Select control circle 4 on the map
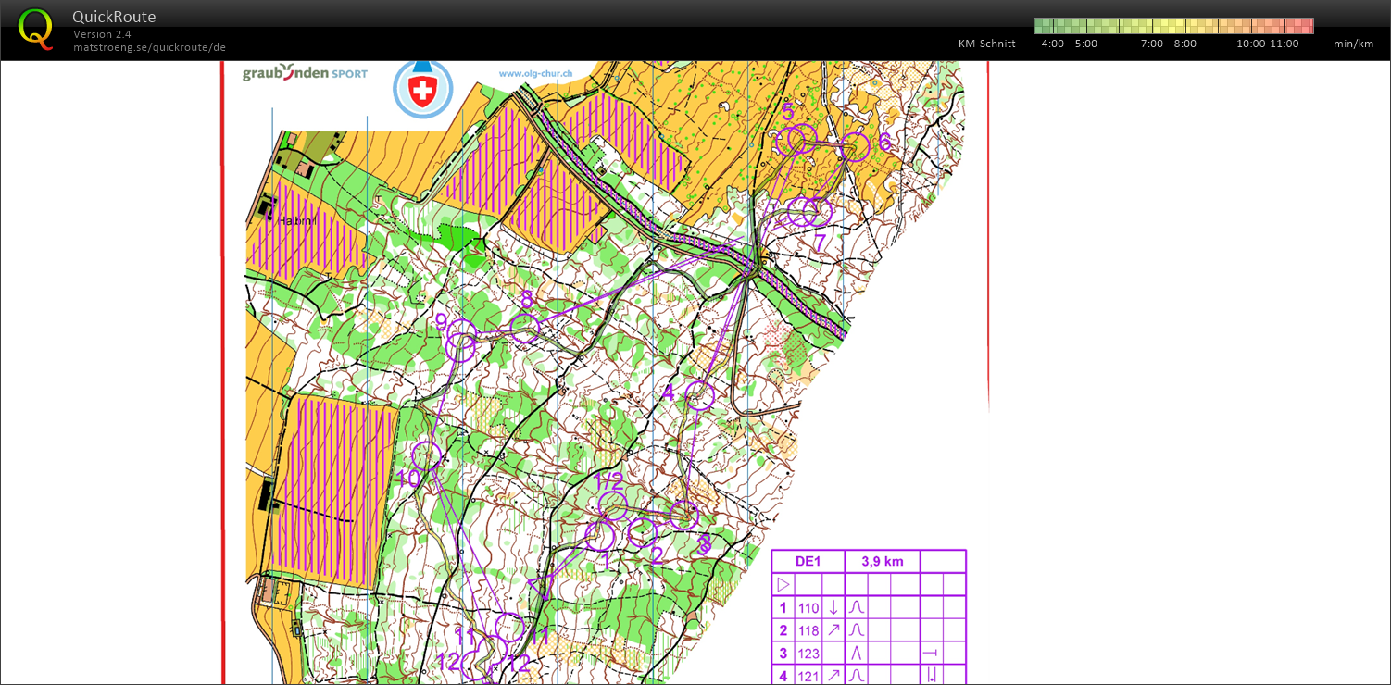Image resolution: width=1391 pixels, height=685 pixels. pos(699,396)
